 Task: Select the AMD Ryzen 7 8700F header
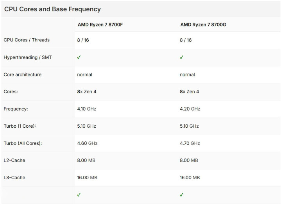101,25
